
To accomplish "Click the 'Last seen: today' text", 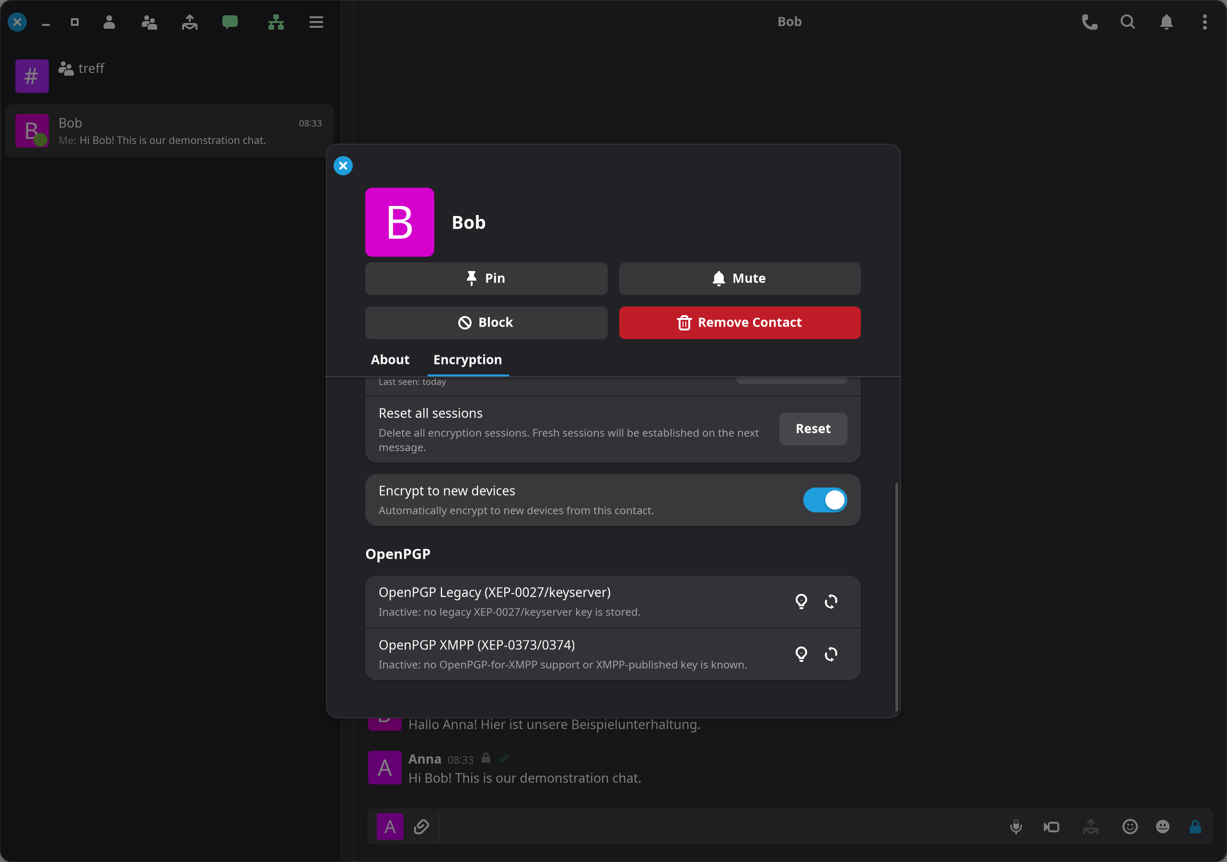I will tap(412, 382).
